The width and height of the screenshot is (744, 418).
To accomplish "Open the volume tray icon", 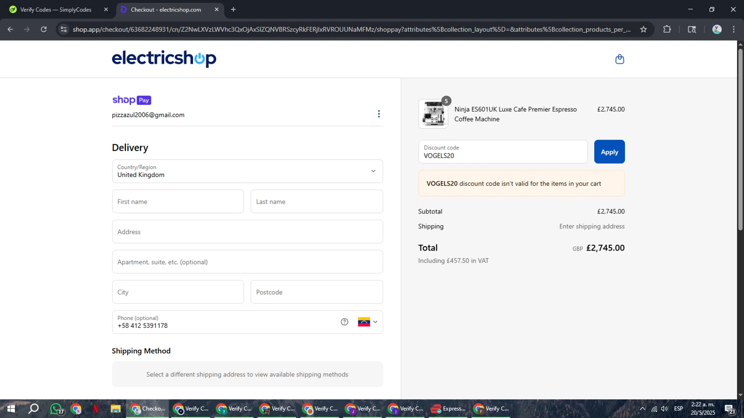I will [x=665, y=409].
